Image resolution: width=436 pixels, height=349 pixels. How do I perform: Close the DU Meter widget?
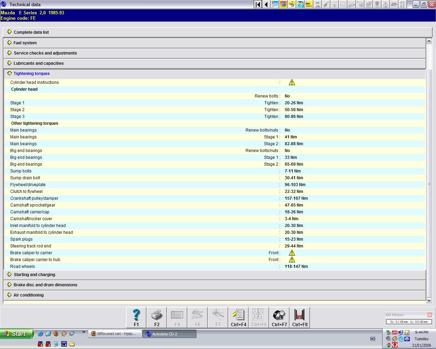pyautogui.click(x=430, y=315)
